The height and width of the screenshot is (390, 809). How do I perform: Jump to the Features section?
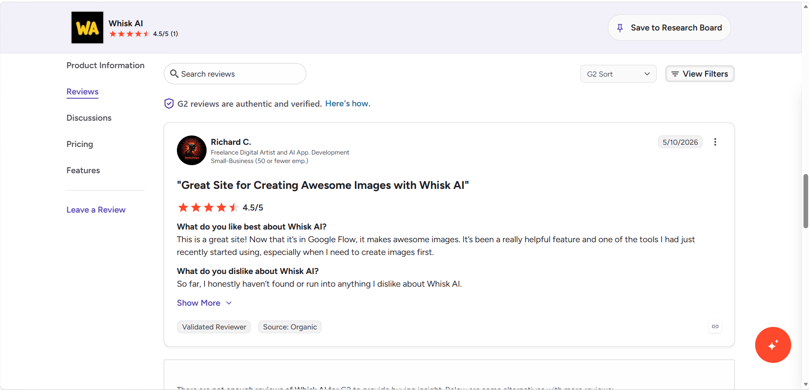83,170
